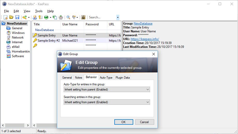This screenshot has height=134, width=238.
Task: Click the Michael321 user name cell
Action: coord(70,41)
